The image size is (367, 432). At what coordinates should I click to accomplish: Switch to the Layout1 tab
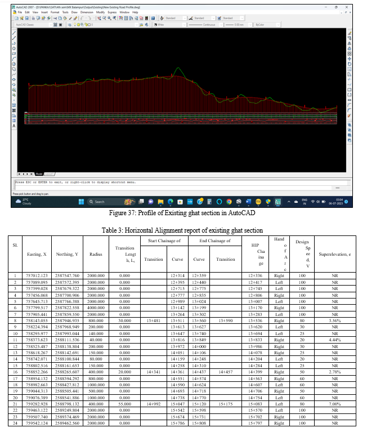(50, 174)
